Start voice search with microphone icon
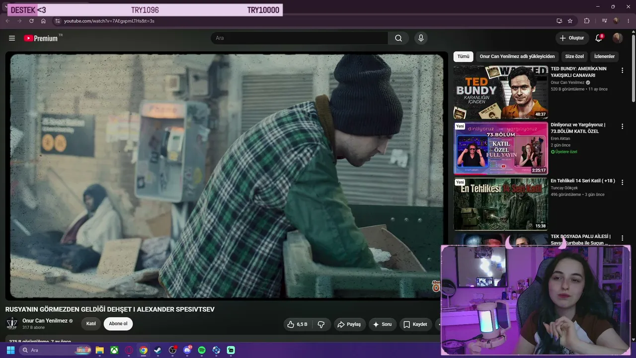Image resolution: width=636 pixels, height=358 pixels. (421, 38)
